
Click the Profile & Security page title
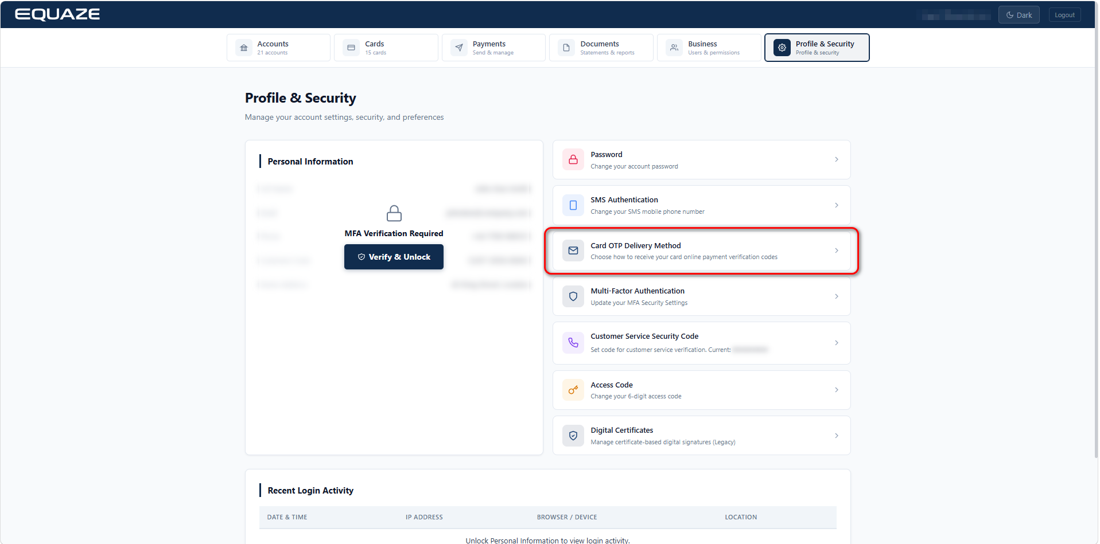click(301, 98)
